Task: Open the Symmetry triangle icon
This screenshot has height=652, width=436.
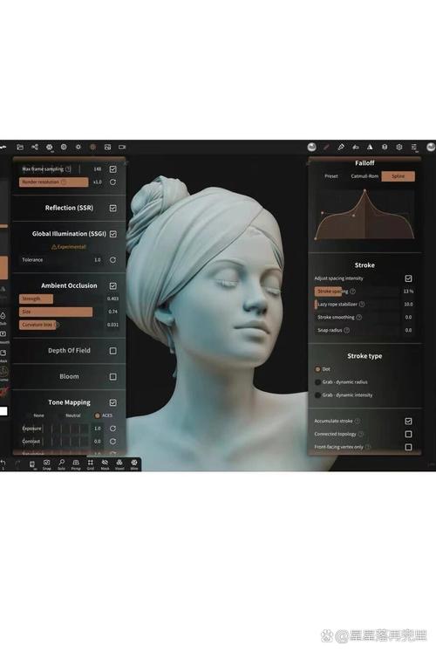Action: click(370, 147)
